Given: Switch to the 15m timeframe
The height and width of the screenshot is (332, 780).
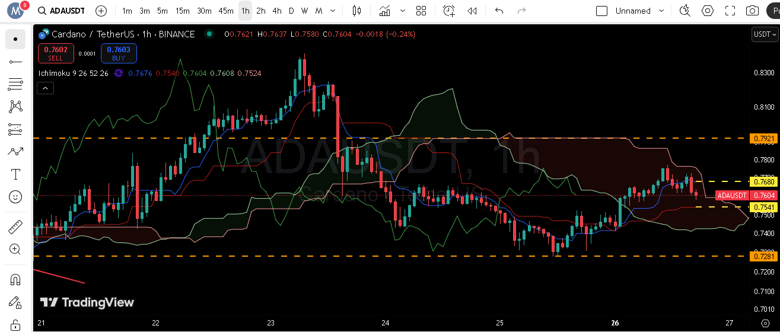Looking at the screenshot, I should click(183, 11).
